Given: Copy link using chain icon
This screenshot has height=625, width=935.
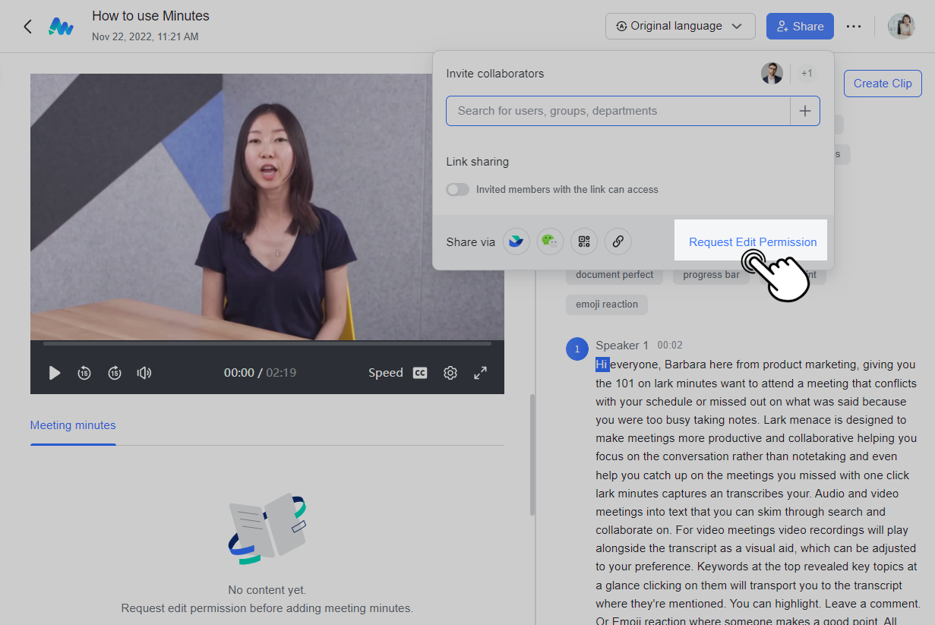Looking at the screenshot, I should point(618,241).
